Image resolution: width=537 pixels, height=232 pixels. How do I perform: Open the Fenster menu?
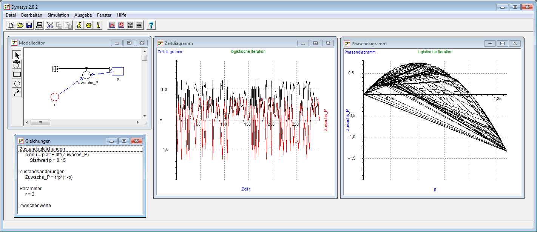point(104,15)
